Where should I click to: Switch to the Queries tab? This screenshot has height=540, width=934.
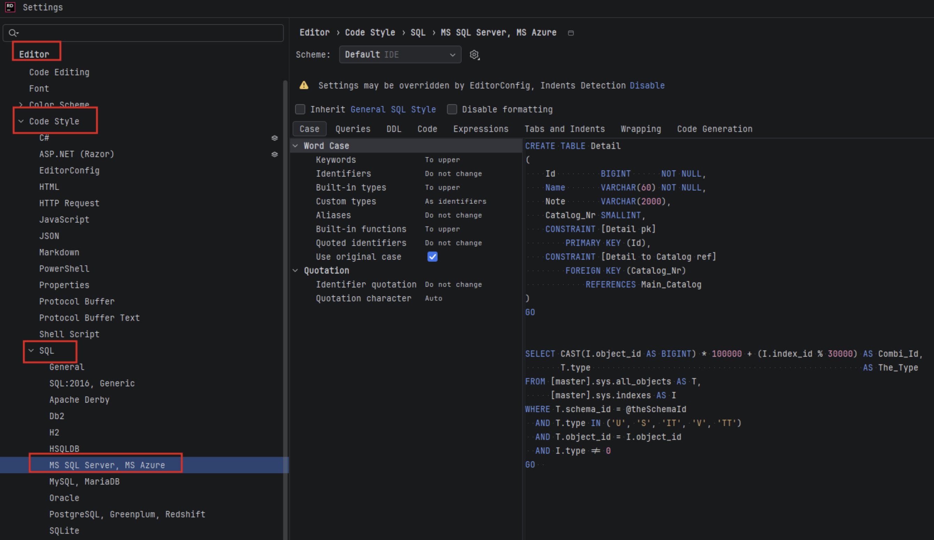(353, 129)
